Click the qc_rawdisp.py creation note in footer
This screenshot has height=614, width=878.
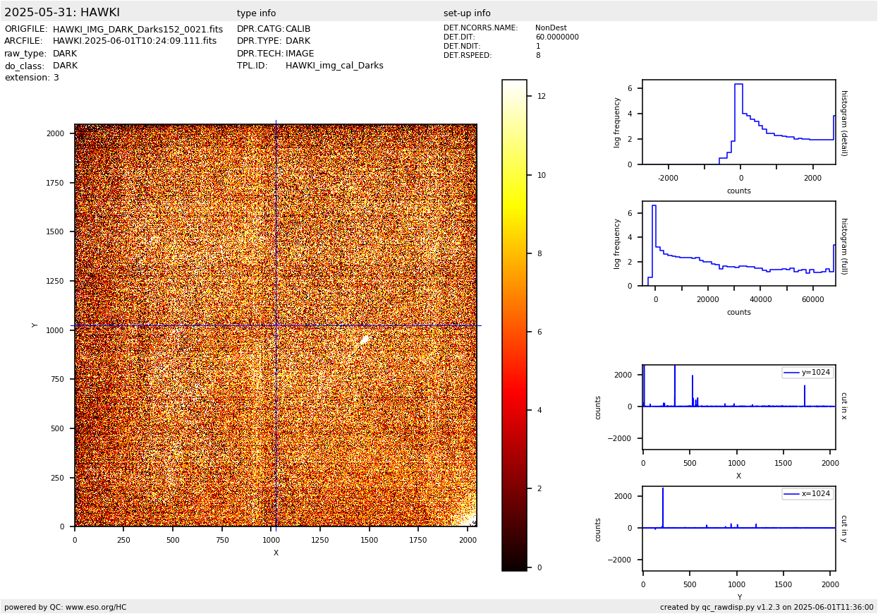pyautogui.click(x=767, y=607)
